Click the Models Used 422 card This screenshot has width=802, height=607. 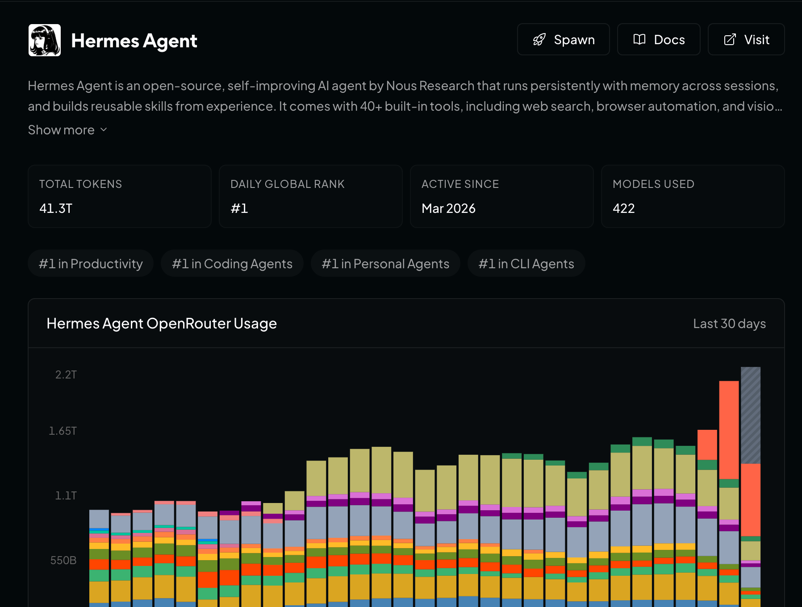[x=693, y=196]
